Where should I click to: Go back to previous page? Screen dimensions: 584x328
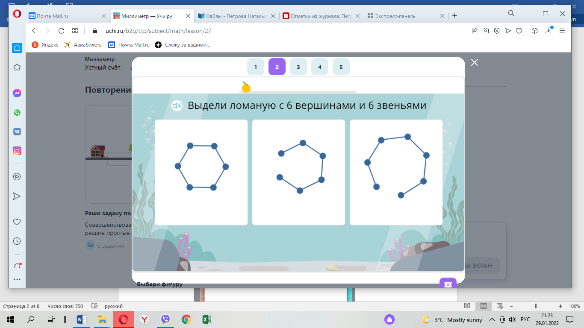(x=34, y=31)
